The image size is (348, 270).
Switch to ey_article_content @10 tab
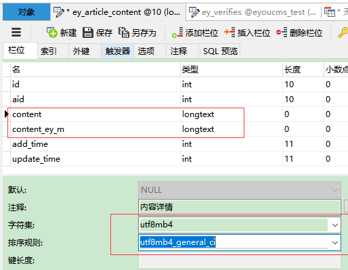pyautogui.click(x=118, y=12)
